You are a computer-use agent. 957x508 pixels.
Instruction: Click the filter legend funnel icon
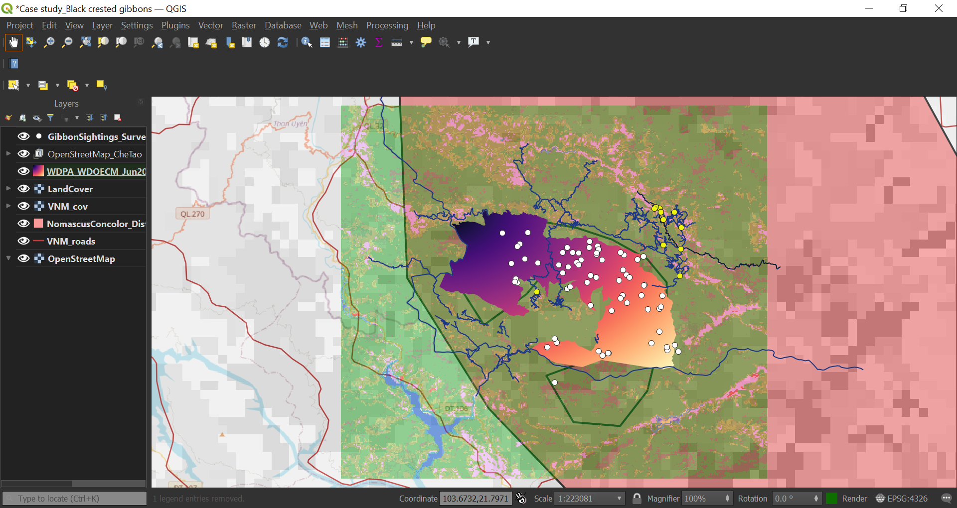pyautogui.click(x=50, y=118)
